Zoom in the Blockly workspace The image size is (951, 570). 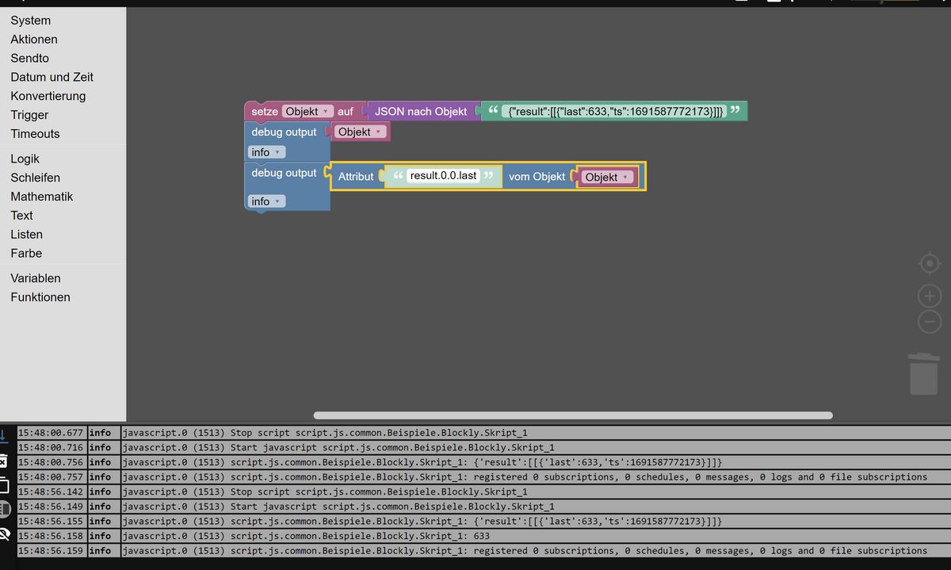(930, 296)
